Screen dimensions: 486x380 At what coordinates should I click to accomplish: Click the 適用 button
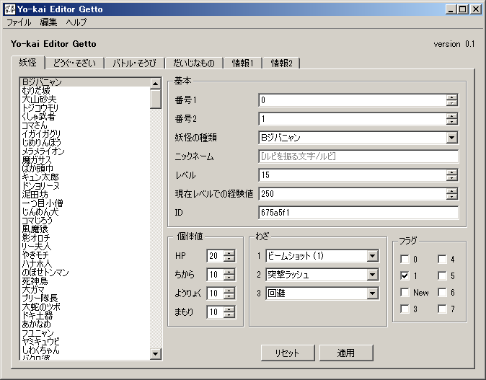click(346, 353)
